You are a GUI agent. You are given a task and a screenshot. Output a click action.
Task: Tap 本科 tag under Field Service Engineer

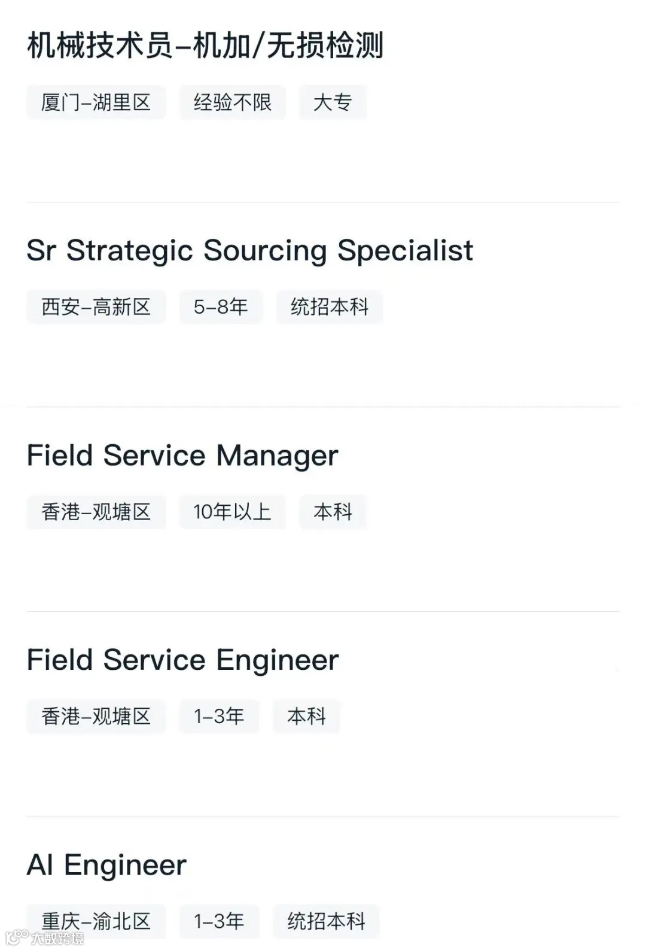[306, 717]
